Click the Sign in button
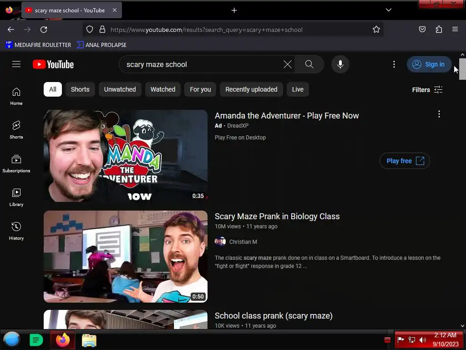466x350 pixels. (429, 64)
